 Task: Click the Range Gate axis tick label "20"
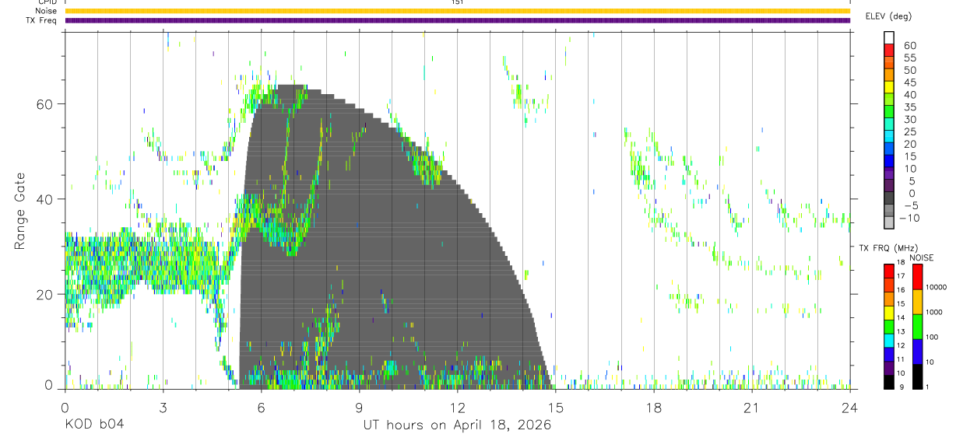[x=45, y=294]
